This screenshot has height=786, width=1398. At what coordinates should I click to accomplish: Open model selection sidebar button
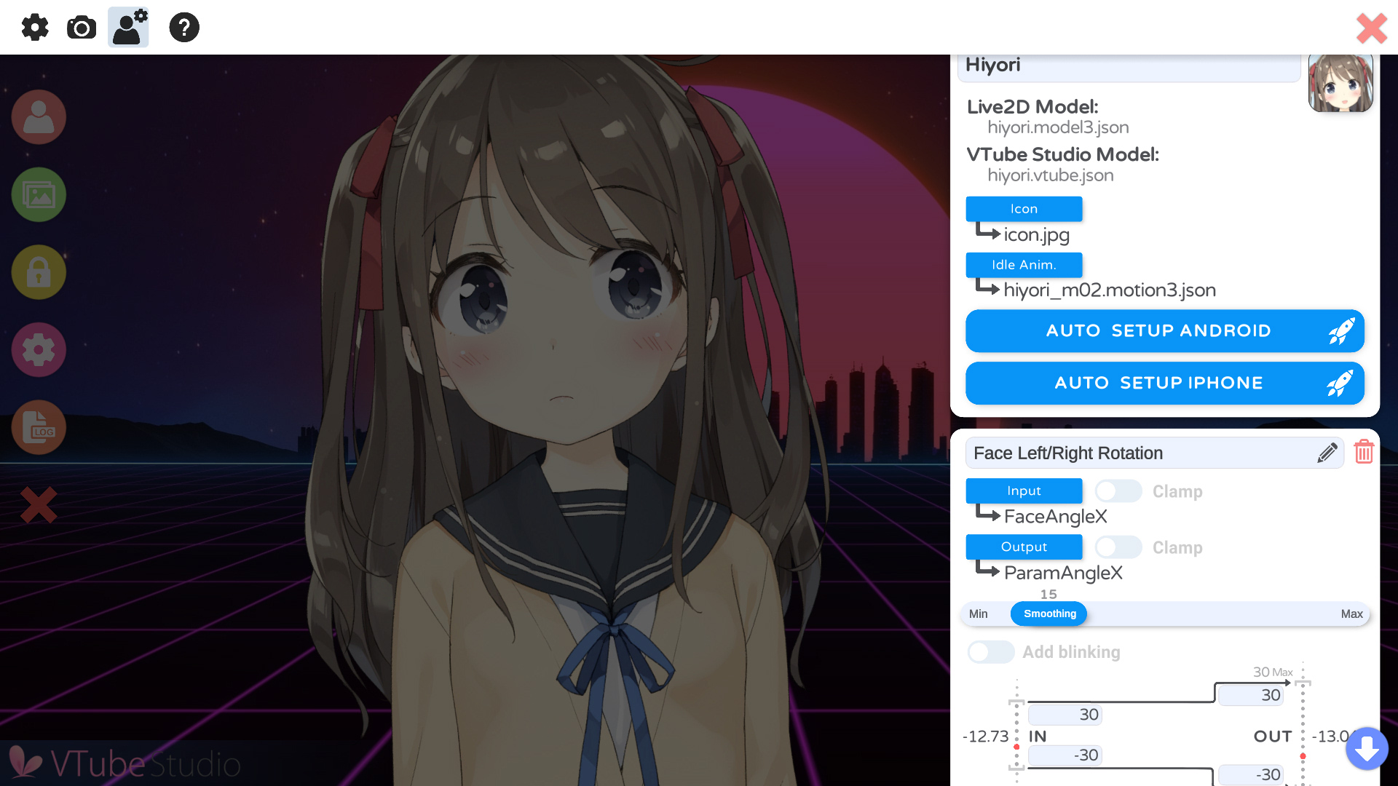pos(39,117)
